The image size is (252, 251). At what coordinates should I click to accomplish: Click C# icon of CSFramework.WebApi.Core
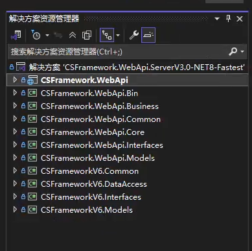pos(32,132)
